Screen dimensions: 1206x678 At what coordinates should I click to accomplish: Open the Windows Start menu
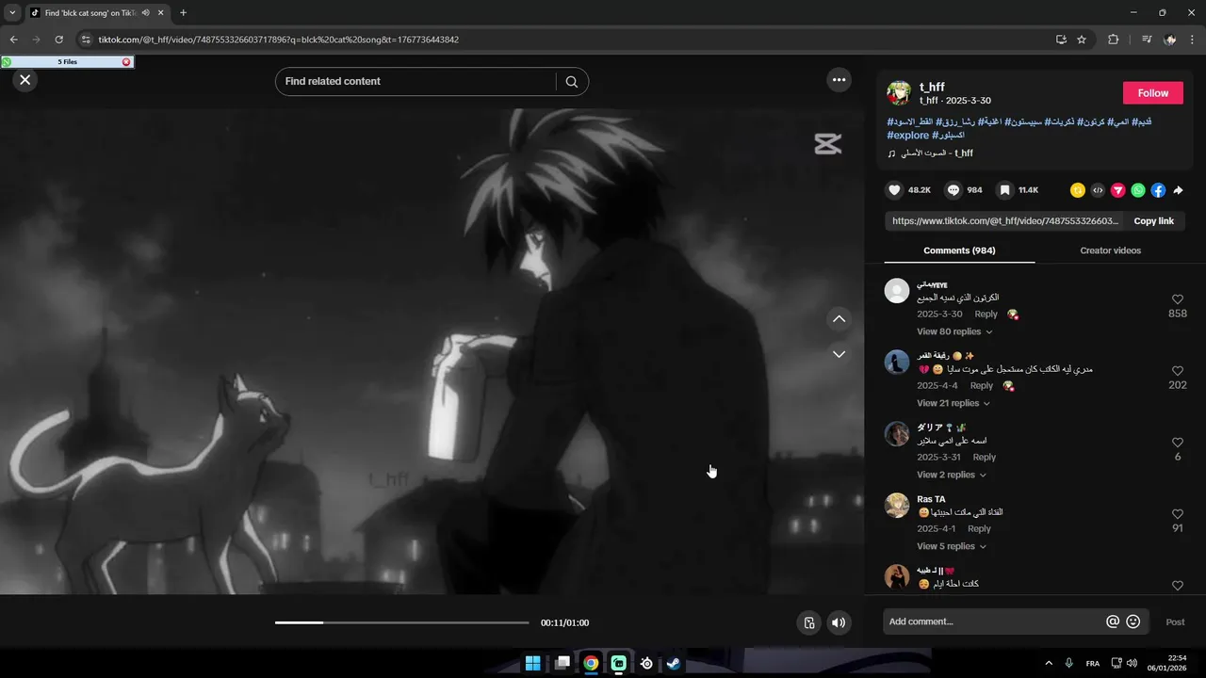[533, 663]
